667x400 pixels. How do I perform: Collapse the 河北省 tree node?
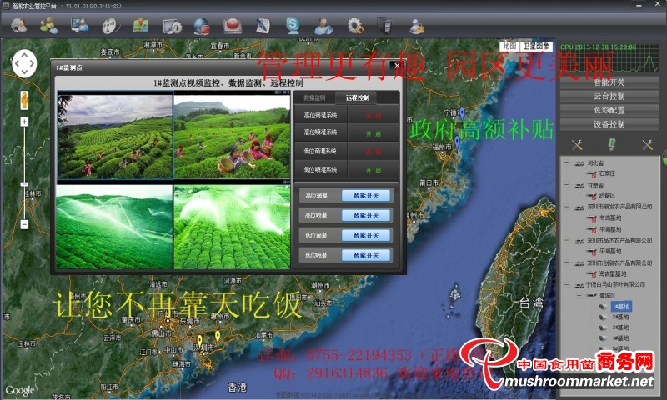[x=567, y=162]
